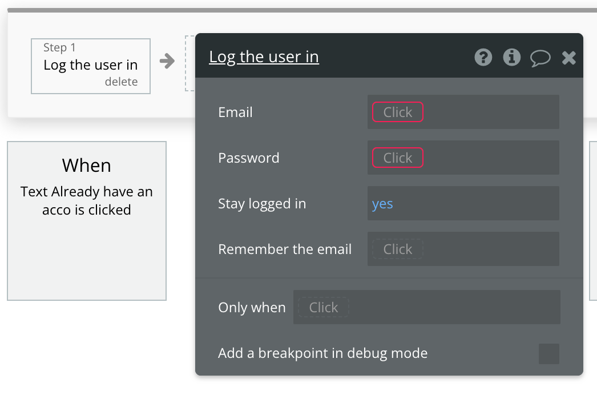
Task: Set the Remember the email Click option
Action: click(x=397, y=249)
